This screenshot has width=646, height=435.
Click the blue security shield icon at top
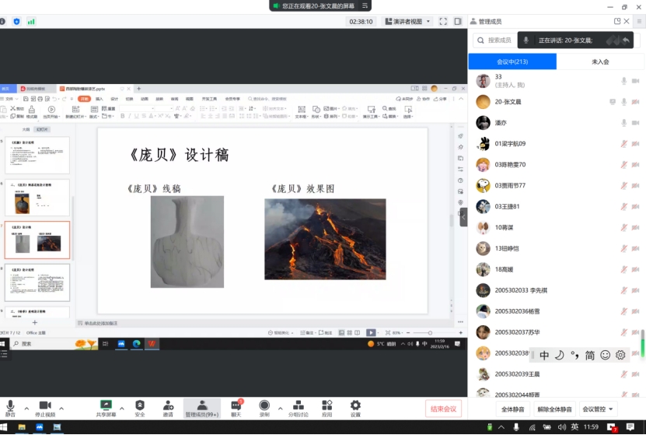(x=16, y=22)
